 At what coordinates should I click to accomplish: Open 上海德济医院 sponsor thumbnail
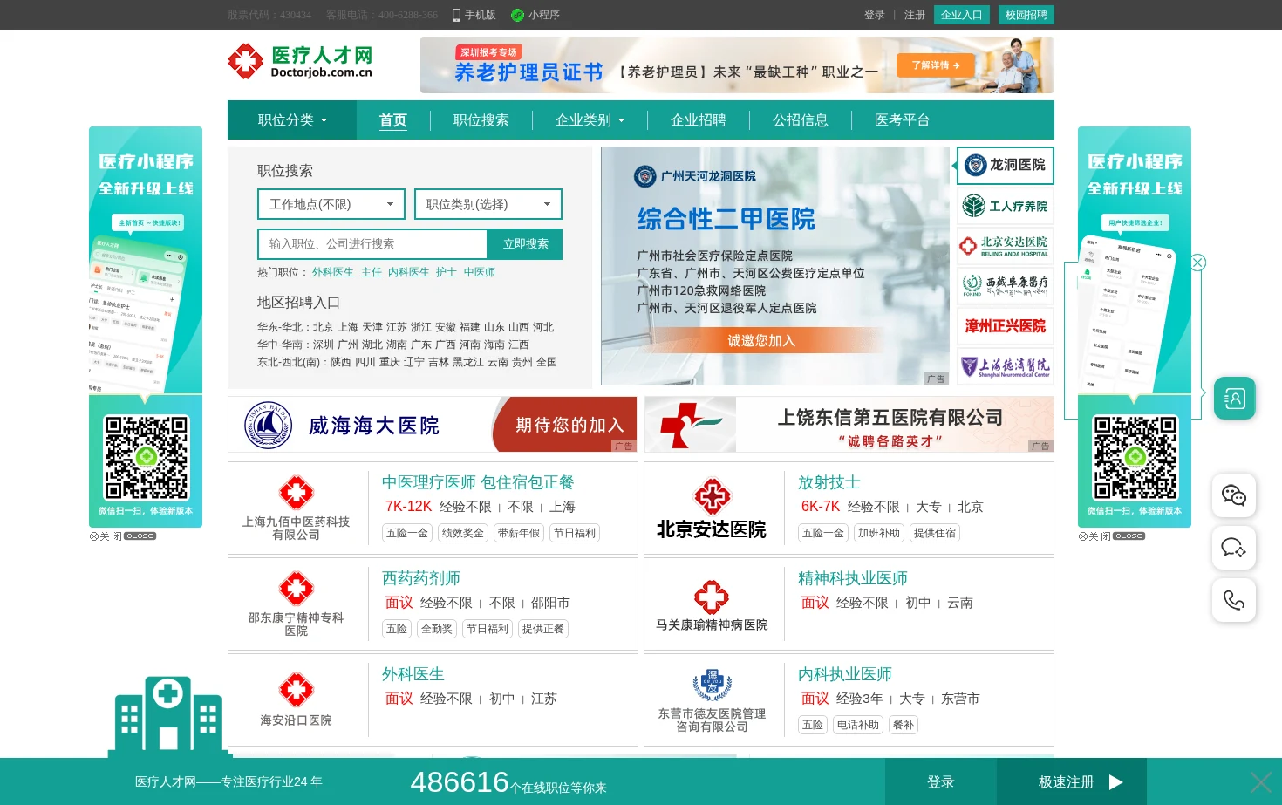tap(1006, 366)
